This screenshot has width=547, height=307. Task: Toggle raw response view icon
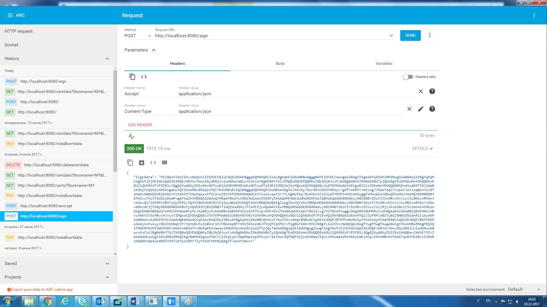click(x=153, y=163)
